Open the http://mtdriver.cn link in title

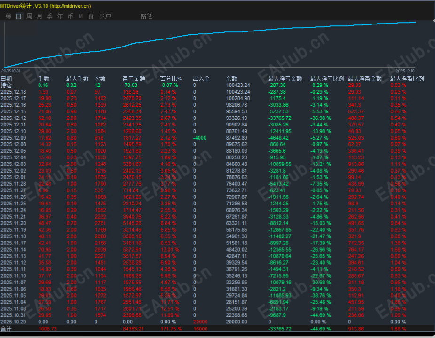70,6
